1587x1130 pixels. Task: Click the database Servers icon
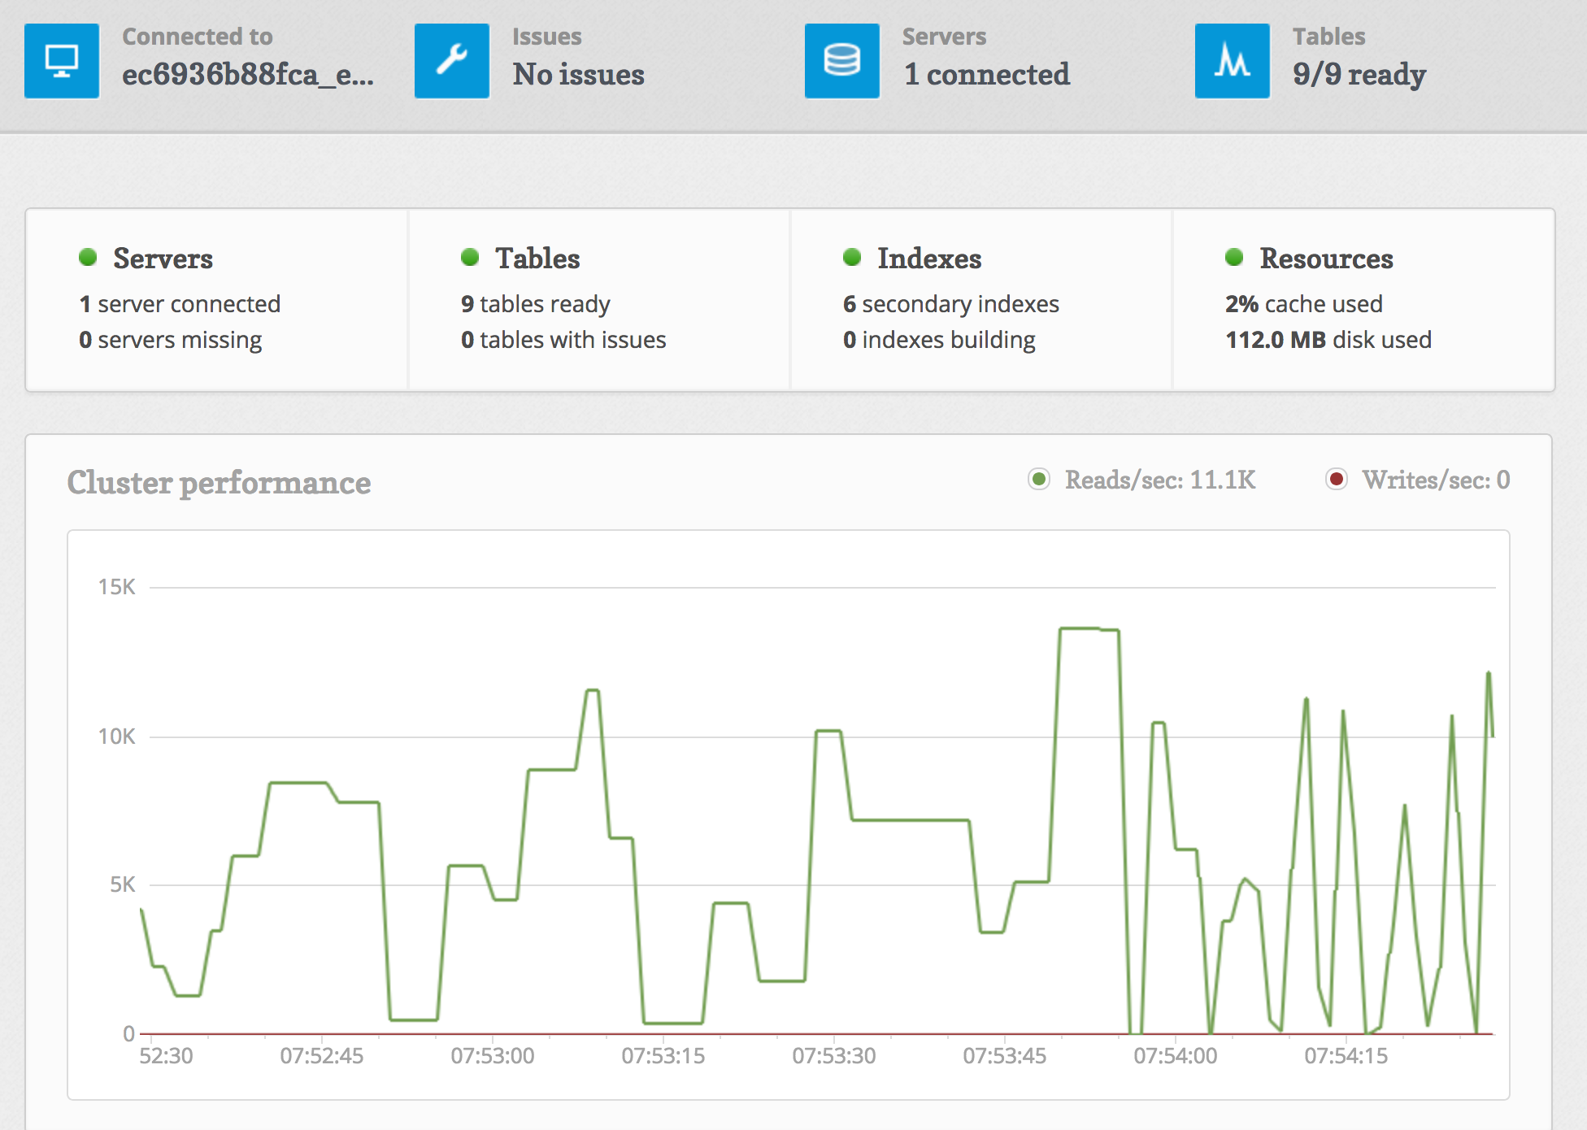[x=842, y=61]
